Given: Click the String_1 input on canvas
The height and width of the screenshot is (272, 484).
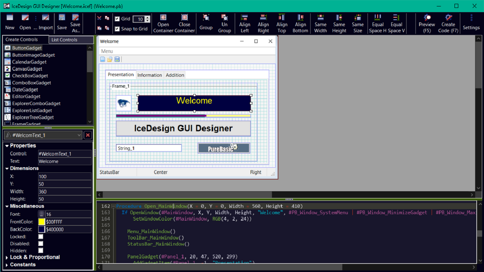Looking at the screenshot, I should (x=149, y=148).
